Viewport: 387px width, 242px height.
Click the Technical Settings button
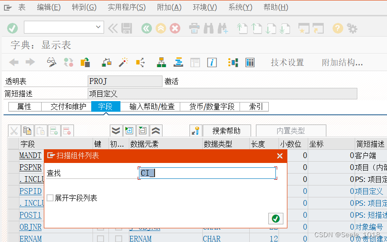coord(287,63)
